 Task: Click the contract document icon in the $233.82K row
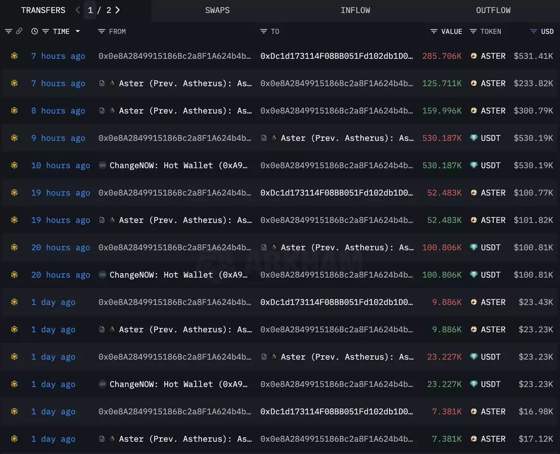pyautogui.click(x=102, y=84)
